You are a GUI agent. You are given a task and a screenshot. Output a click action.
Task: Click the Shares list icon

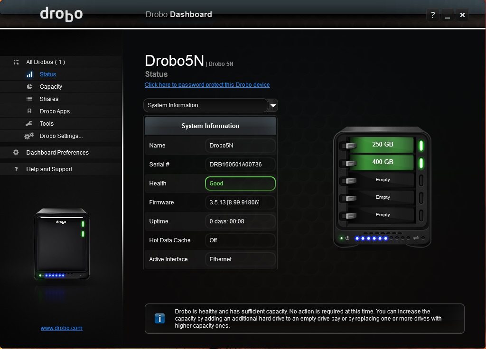(29, 99)
